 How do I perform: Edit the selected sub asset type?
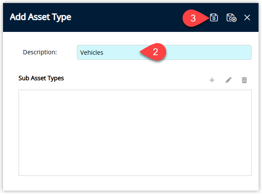228,80
